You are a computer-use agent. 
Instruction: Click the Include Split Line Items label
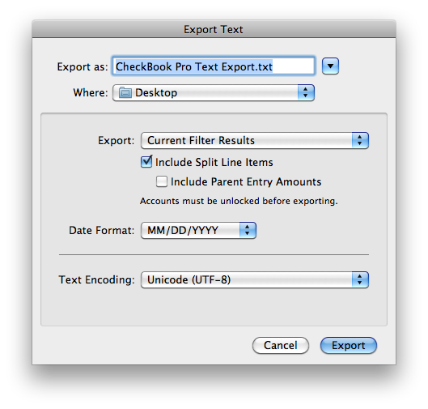pos(214,162)
